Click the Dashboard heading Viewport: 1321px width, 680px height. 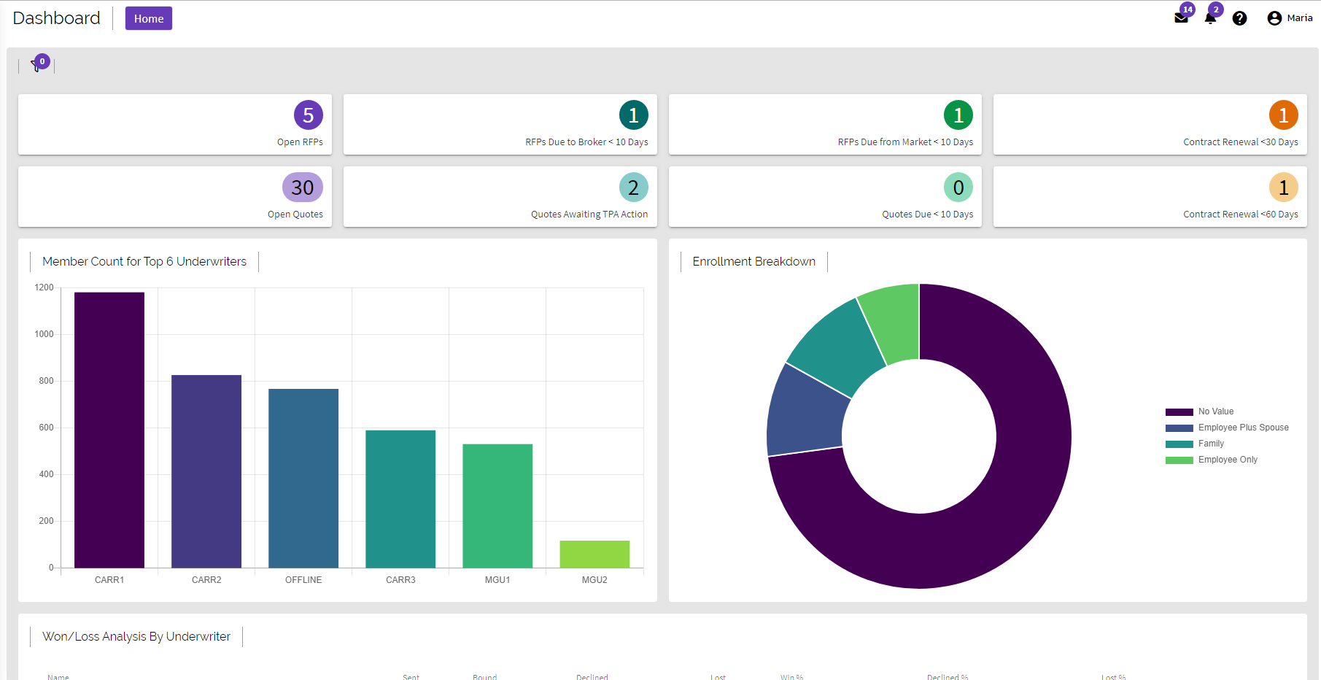point(56,18)
